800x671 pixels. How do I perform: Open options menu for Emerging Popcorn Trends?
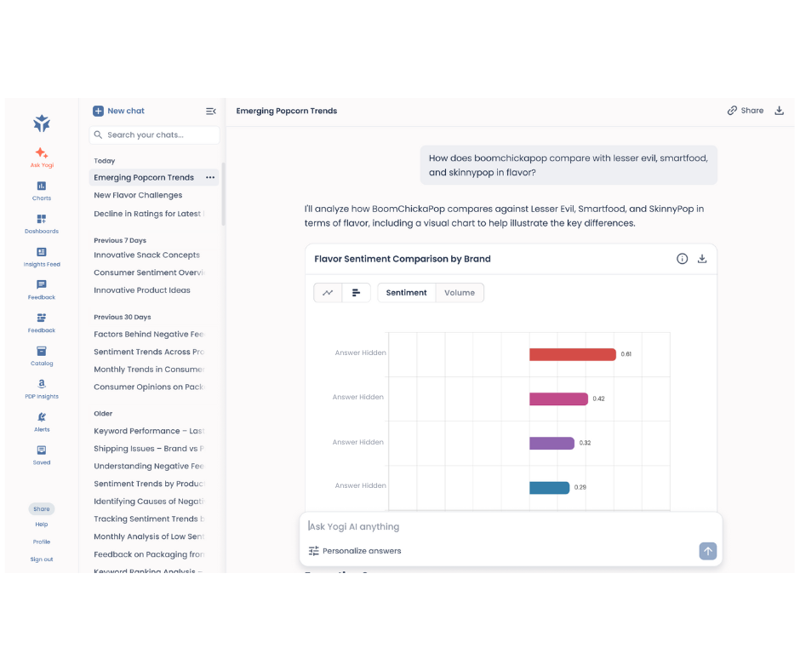210,177
